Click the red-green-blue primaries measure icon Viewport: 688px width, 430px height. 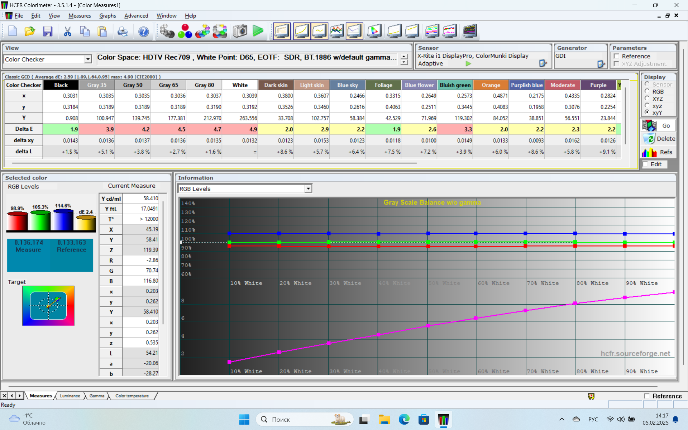[x=185, y=32]
